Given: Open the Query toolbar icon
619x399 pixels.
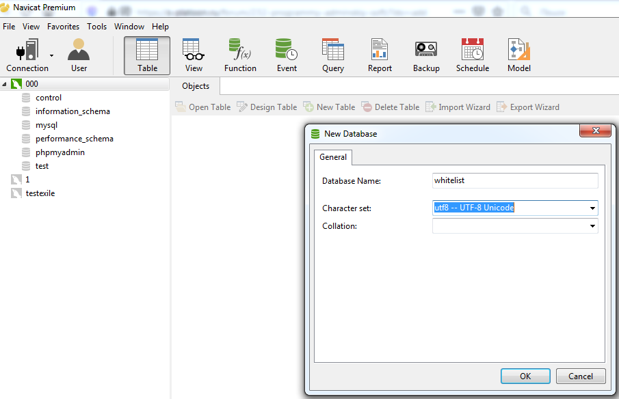Looking at the screenshot, I should click(x=333, y=55).
